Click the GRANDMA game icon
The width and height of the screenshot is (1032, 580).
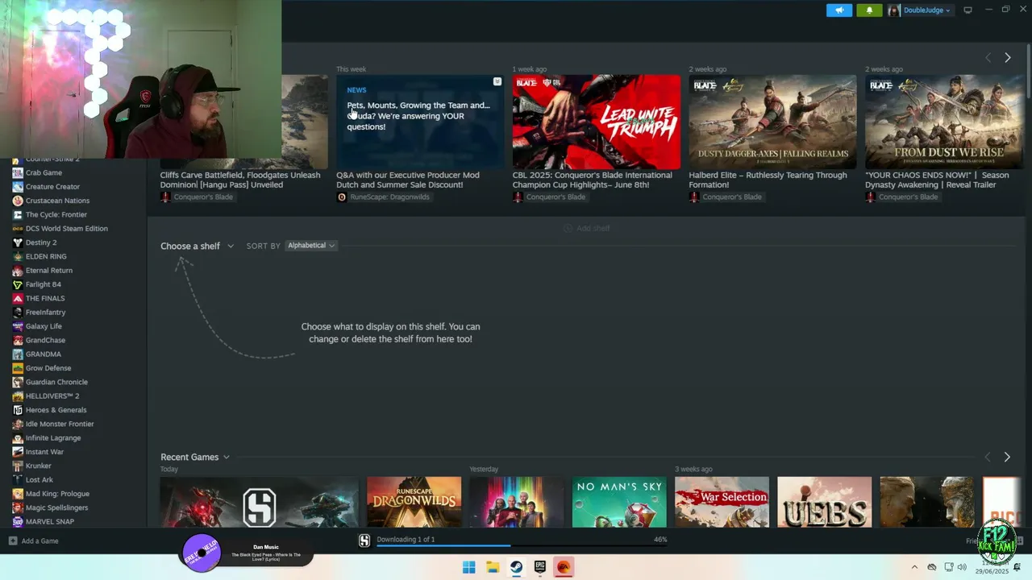pyautogui.click(x=18, y=354)
